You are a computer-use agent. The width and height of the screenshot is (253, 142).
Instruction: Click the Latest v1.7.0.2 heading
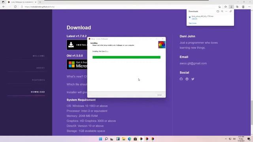pos(76,36)
